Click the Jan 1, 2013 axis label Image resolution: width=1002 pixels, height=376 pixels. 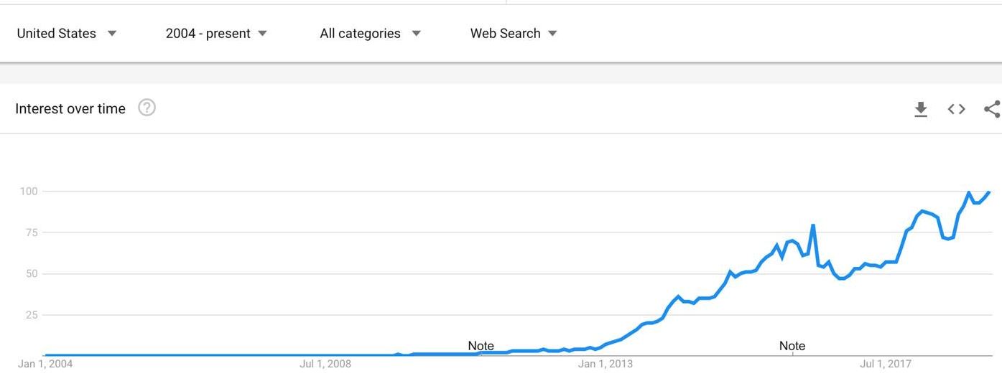coord(606,364)
